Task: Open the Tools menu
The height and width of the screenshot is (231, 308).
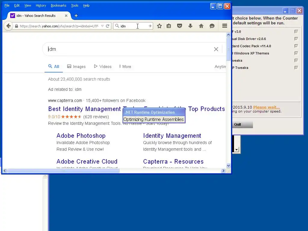Action: tap(75, 5)
